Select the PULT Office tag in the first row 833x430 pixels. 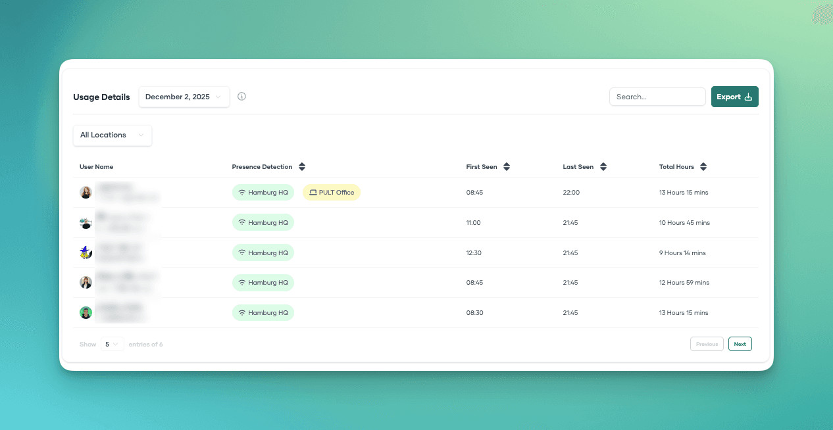click(x=331, y=192)
